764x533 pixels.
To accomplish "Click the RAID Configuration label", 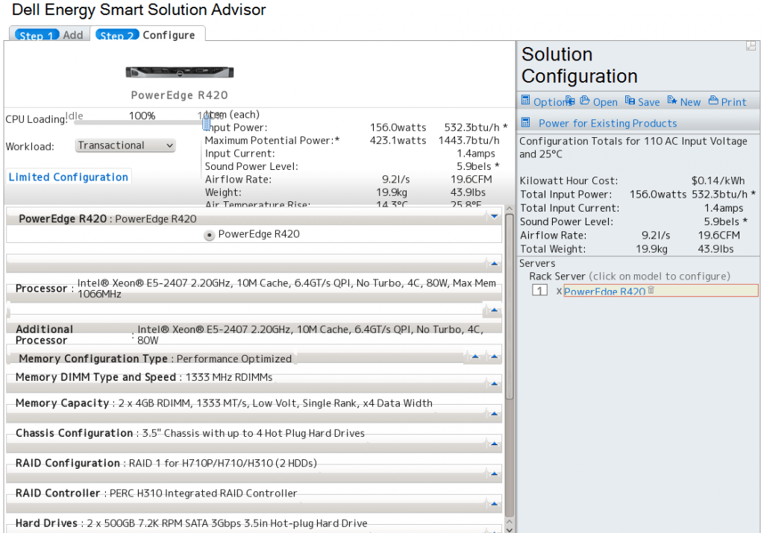I will click(x=68, y=463).
